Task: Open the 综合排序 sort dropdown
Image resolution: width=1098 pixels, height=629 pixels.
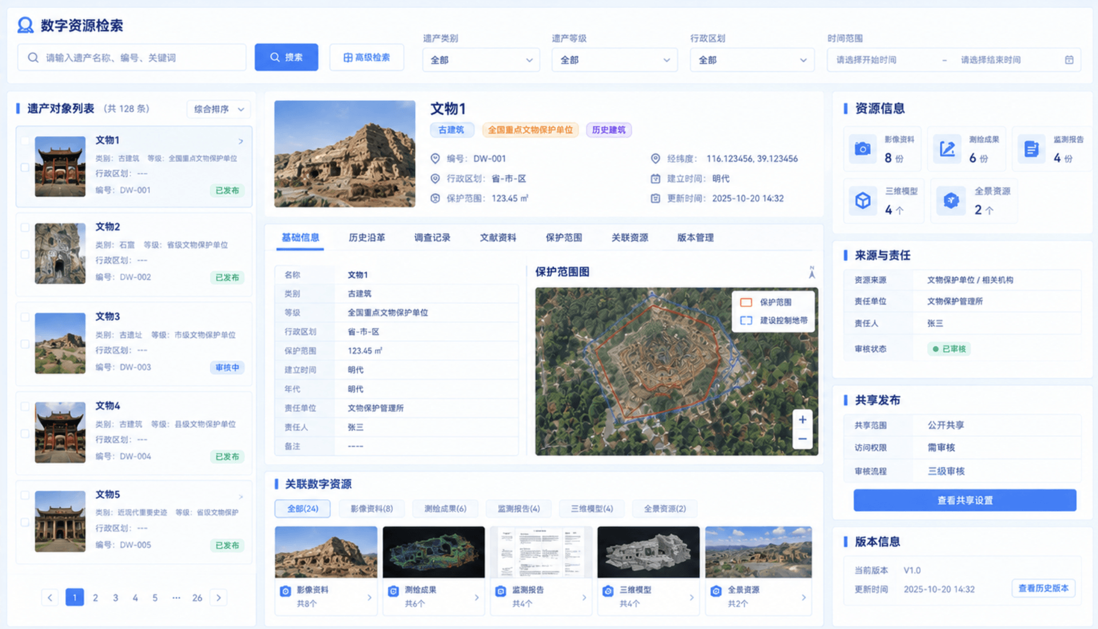Action: click(x=218, y=109)
